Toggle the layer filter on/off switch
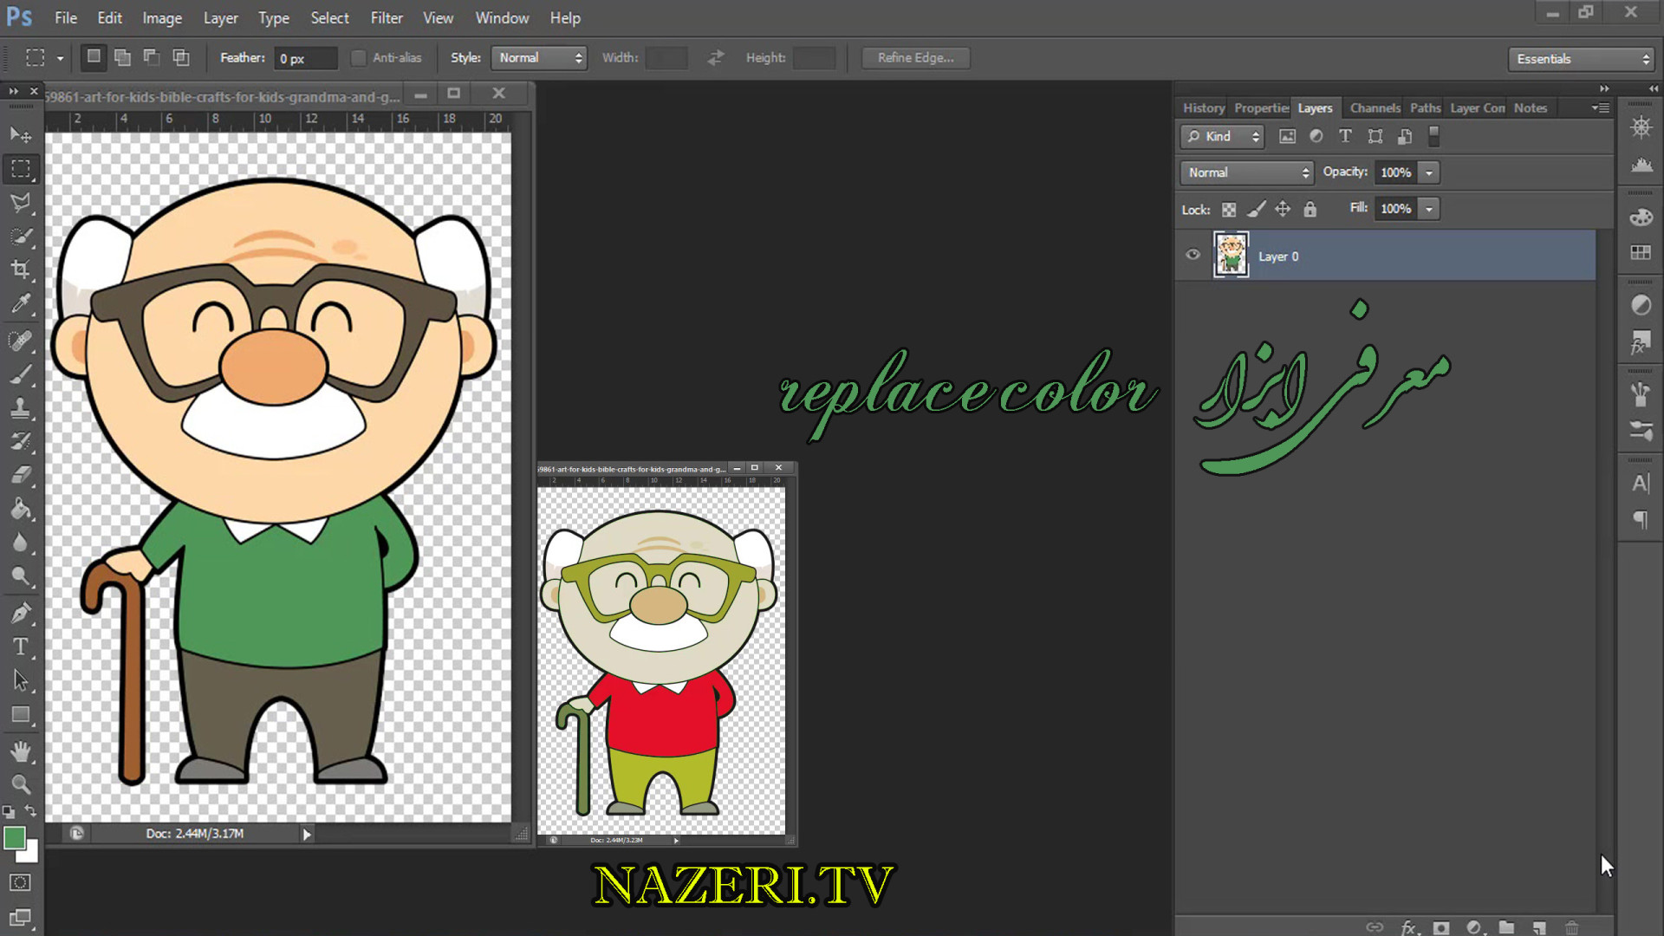1664x936 pixels. point(1433,136)
